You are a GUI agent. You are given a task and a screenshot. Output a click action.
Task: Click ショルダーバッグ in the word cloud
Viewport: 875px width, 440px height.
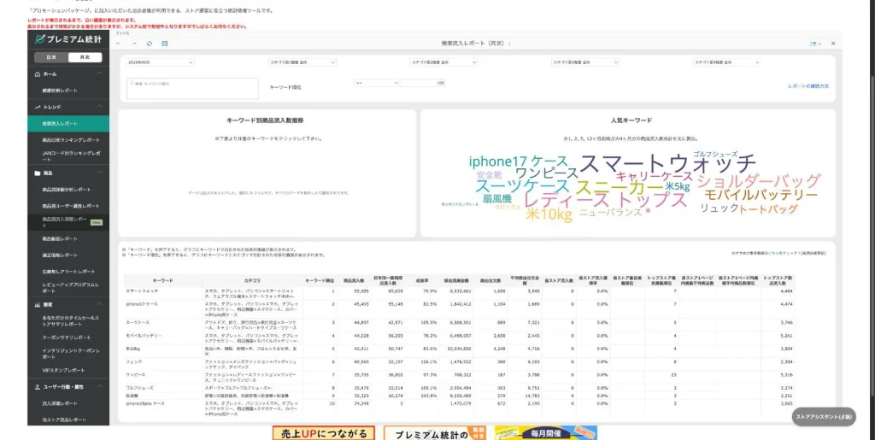[759, 180]
